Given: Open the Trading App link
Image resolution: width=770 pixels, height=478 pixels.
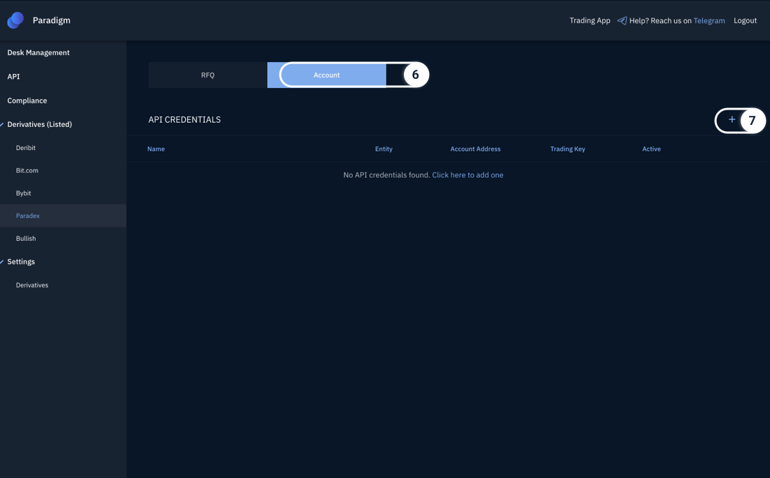Looking at the screenshot, I should click(x=590, y=21).
